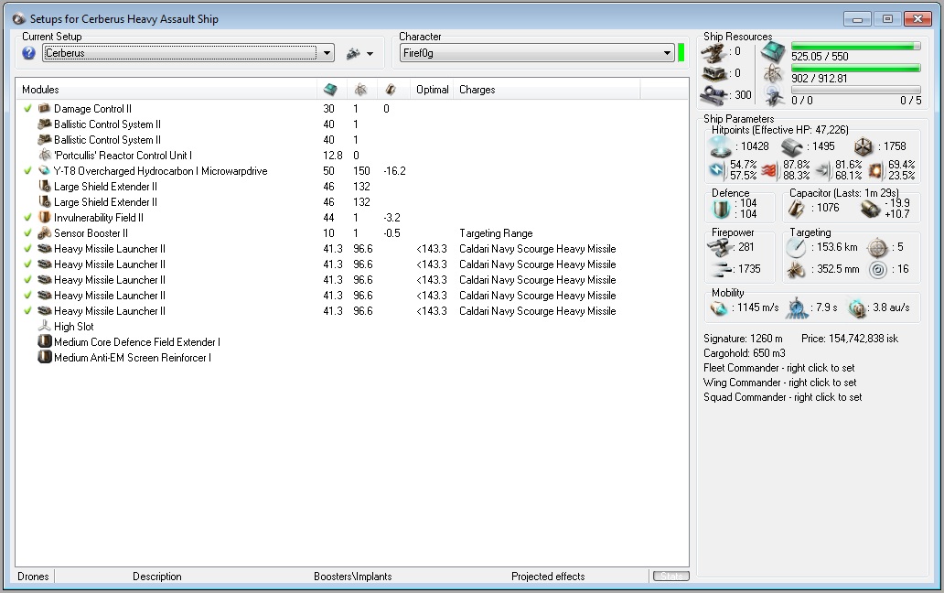Click the Price 154,742,838 isk label
Image resolution: width=944 pixels, height=593 pixels.
(x=850, y=339)
